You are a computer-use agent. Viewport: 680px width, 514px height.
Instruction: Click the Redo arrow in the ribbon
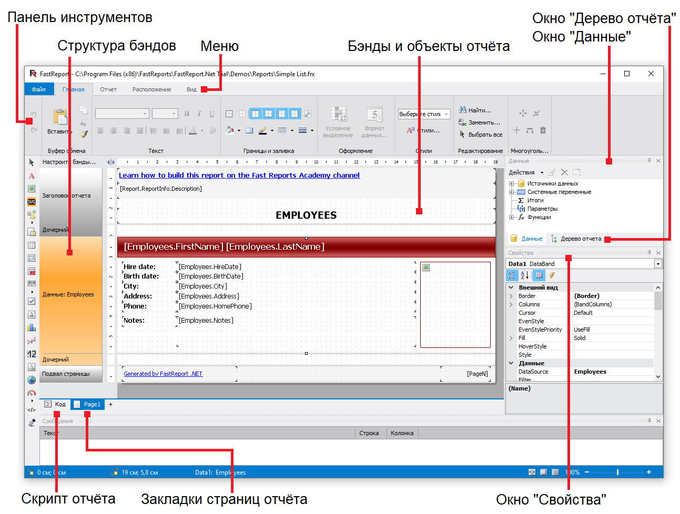[34, 130]
